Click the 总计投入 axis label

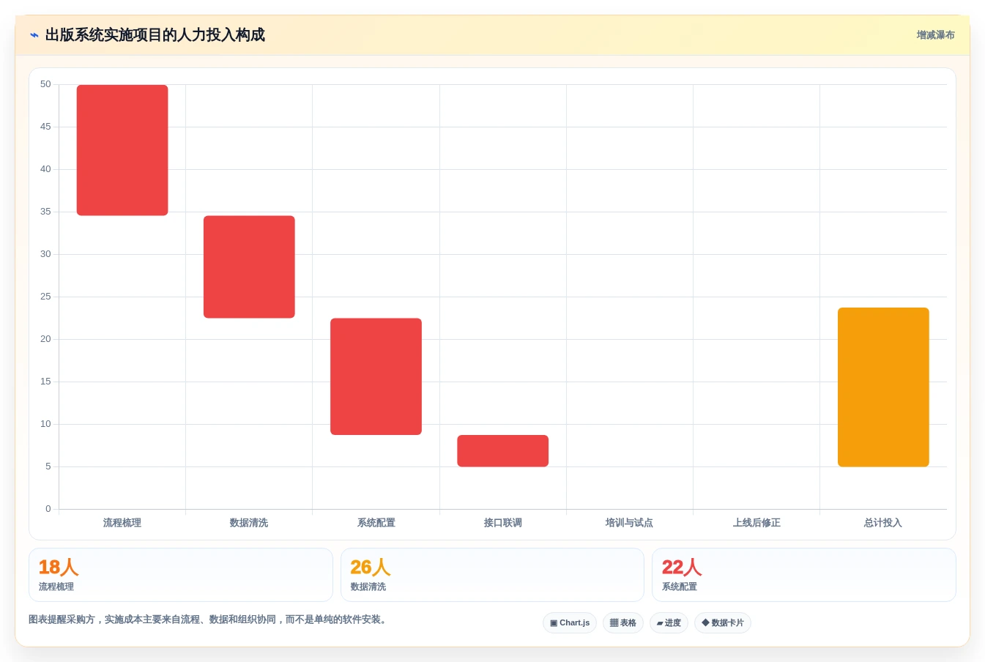coord(883,523)
